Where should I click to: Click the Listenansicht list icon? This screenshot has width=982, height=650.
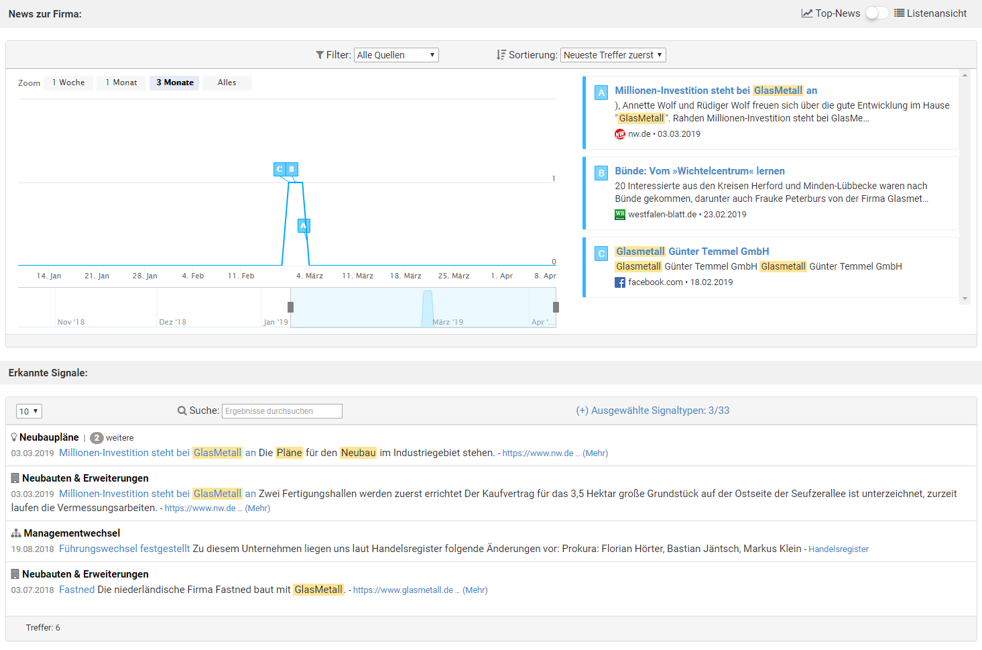click(899, 13)
